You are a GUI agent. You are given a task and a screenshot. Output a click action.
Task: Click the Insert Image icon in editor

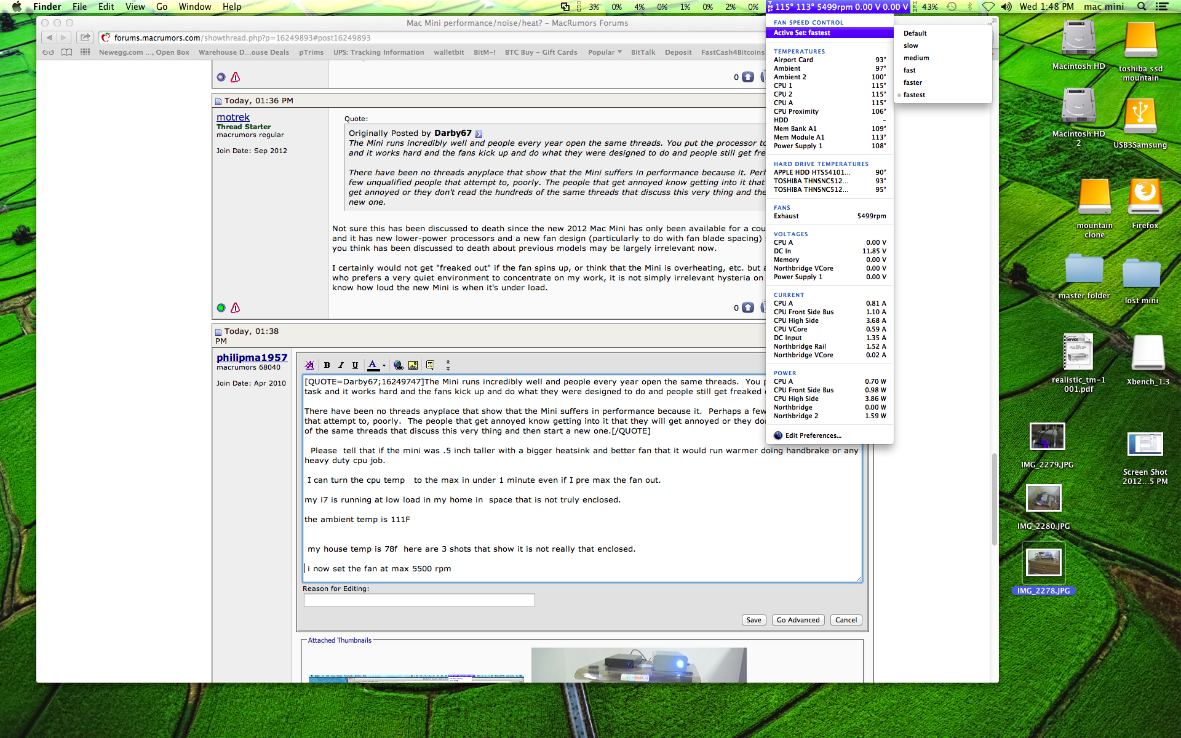[413, 365]
